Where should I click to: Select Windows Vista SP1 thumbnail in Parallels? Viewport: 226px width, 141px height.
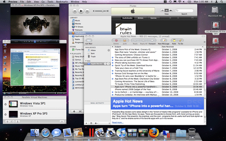[13, 104]
